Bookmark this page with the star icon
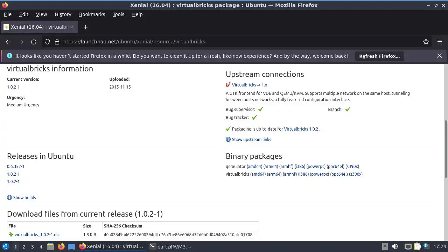Screen dimensions: 448x252 426,42
